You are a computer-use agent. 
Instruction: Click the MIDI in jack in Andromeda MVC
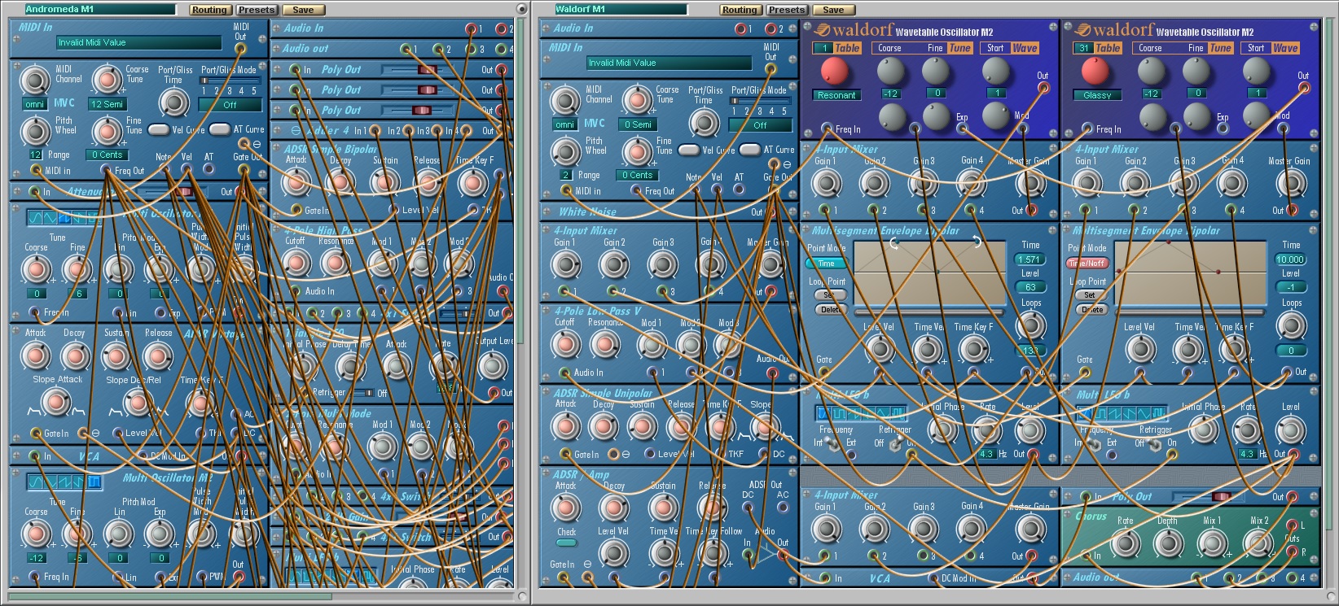click(36, 170)
